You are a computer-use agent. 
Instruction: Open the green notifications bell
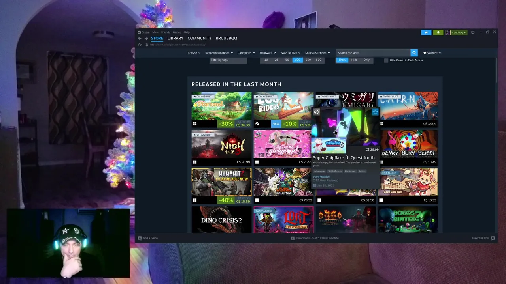click(438, 32)
